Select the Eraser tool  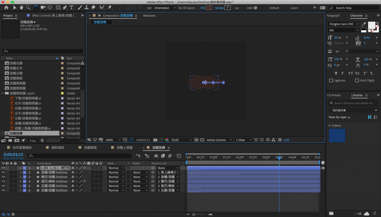point(93,7)
